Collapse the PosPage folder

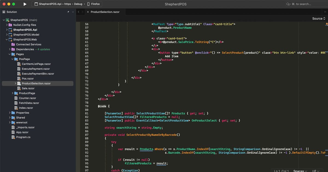coord(13,59)
